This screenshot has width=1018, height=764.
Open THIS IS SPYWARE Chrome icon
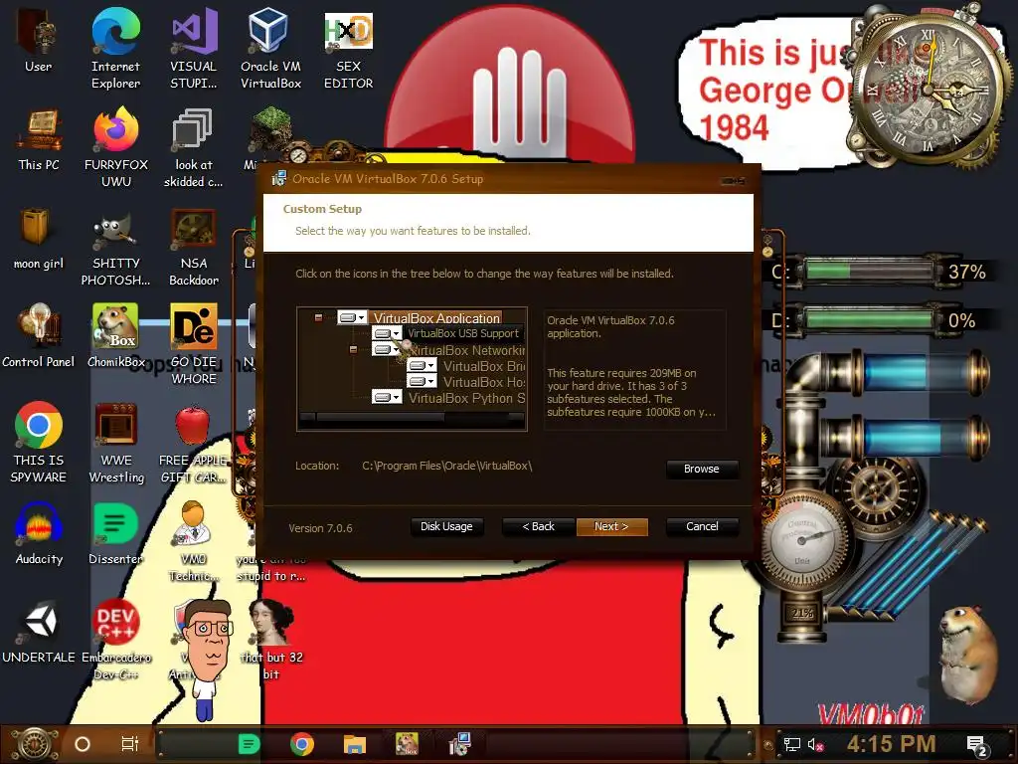[39, 443]
